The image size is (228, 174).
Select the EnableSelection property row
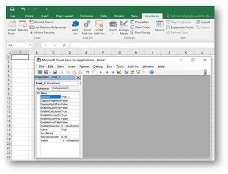coord(60,126)
